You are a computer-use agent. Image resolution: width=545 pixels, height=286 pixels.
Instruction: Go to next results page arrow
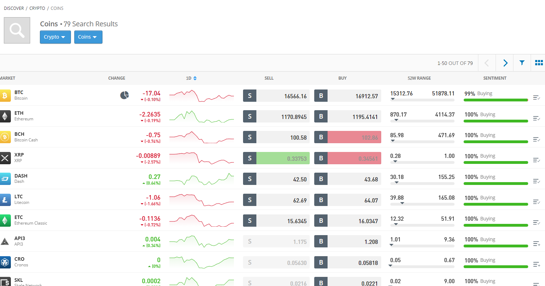click(505, 63)
